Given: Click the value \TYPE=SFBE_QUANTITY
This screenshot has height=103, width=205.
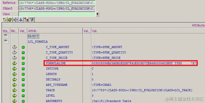Looking at the screenshot, I should (109, 53).
